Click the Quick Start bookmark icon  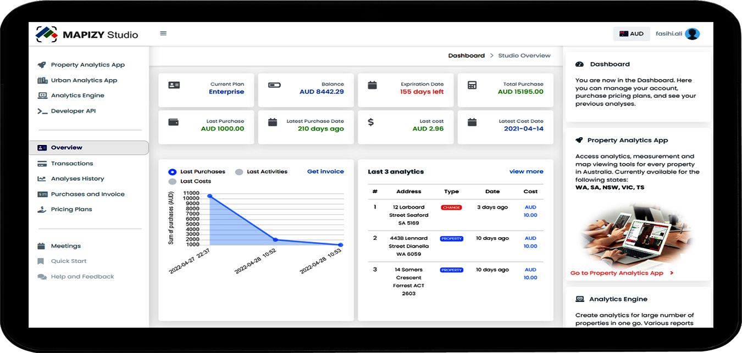coord(41,261)
